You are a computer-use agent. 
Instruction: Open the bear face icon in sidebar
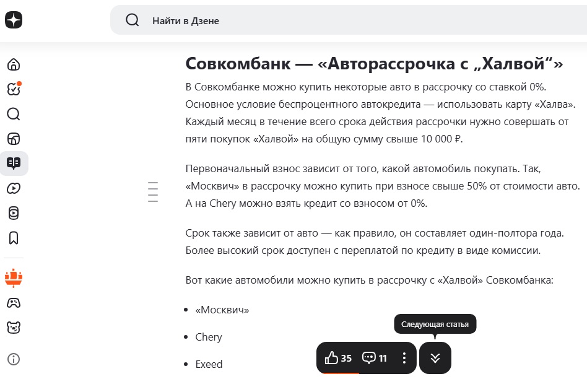14,328
